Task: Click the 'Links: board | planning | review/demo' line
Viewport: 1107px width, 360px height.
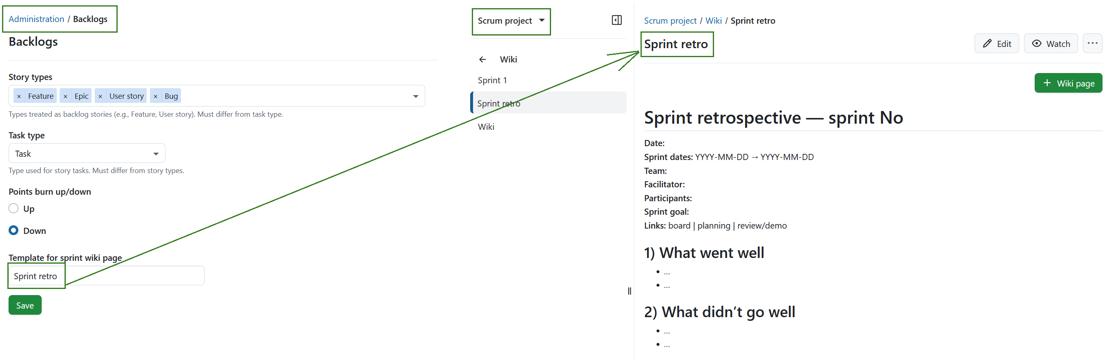Action: (x=715, y=226)
